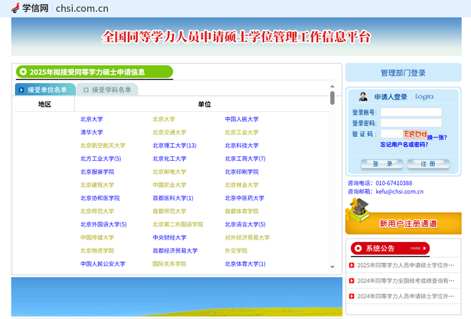Select 对外经济贸易大学 in the list
471x319 pixels.
tap(247, 238)
